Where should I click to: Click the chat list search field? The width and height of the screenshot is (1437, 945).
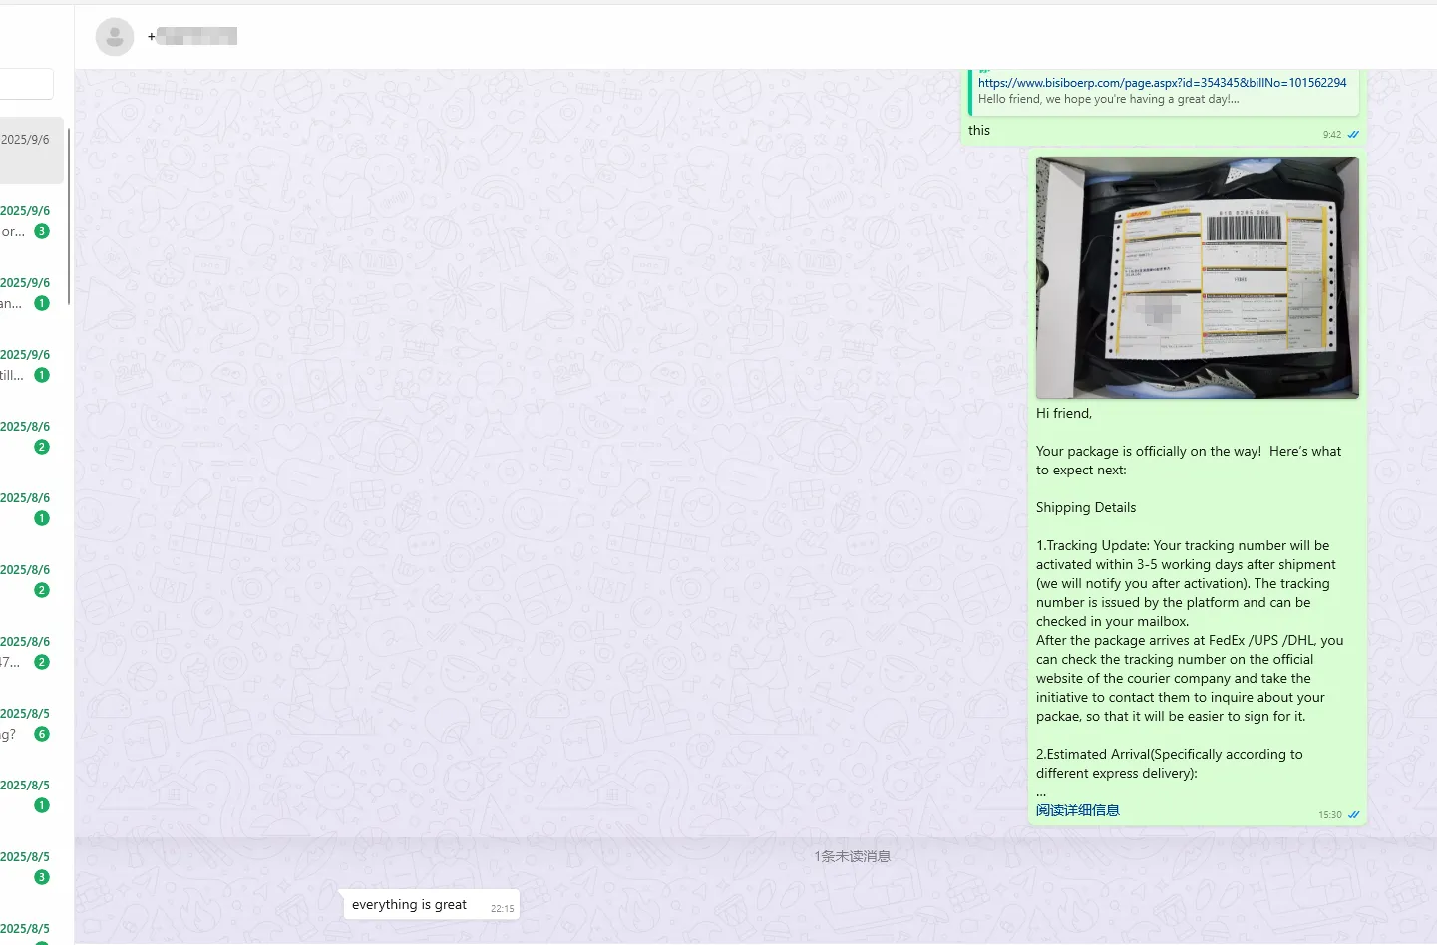point(27,84)
